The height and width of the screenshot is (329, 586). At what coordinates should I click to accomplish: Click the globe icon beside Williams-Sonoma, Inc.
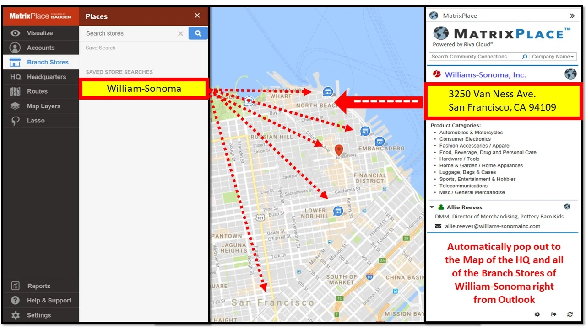(570, 74)
